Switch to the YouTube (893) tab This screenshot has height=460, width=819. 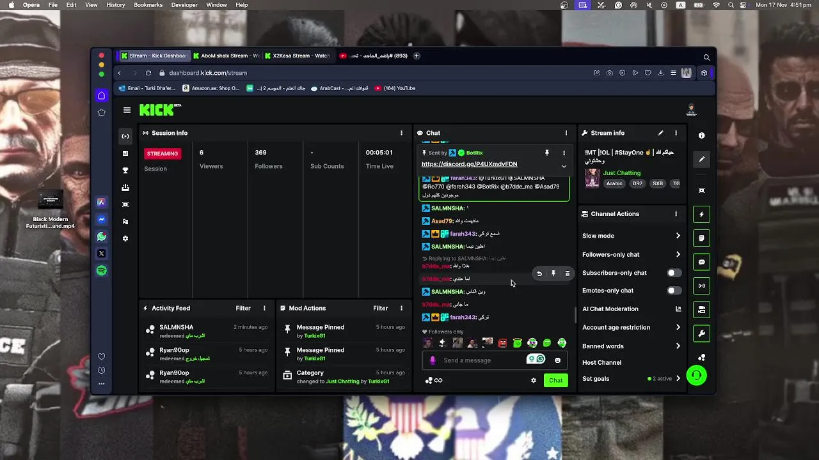[x=374, y=56]
